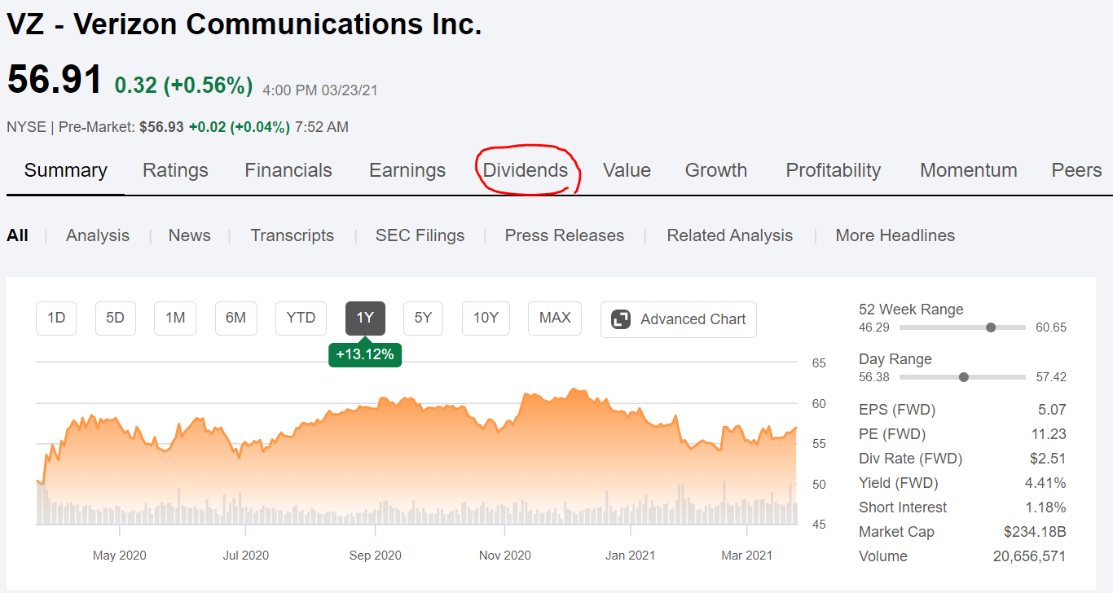1113x593 pixels.
Task: Click the EPS (FWD) value 5.07
Action: pyautogui.click(x=1051, y=410)
